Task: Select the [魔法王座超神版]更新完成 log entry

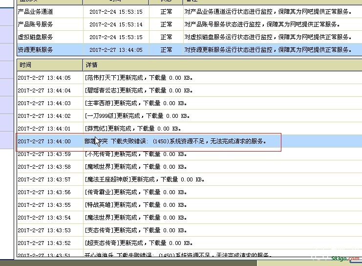Action: (145, 179)
